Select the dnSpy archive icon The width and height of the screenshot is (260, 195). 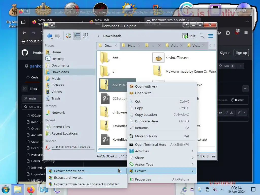[x=105, y=112]
